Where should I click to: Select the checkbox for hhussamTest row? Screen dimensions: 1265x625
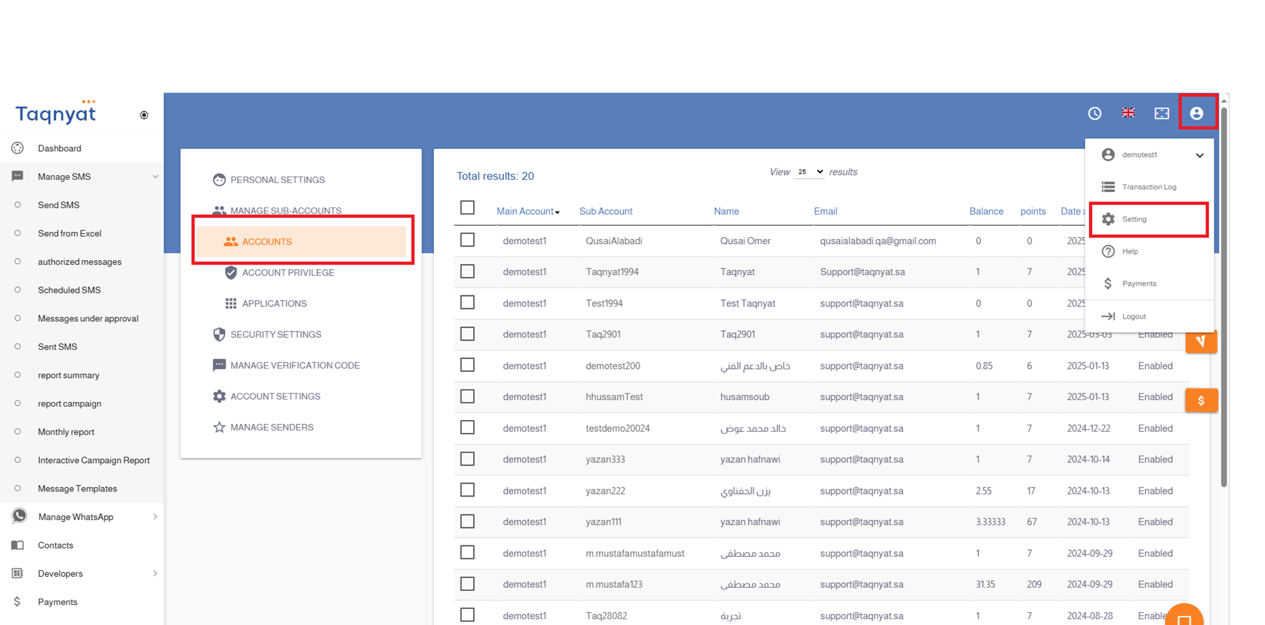click(x=467, y=396)
